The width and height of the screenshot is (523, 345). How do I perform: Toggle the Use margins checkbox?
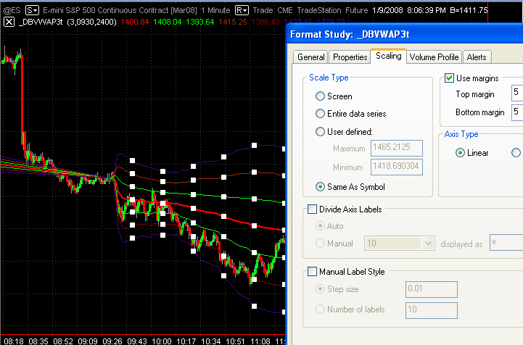(449, 78)
